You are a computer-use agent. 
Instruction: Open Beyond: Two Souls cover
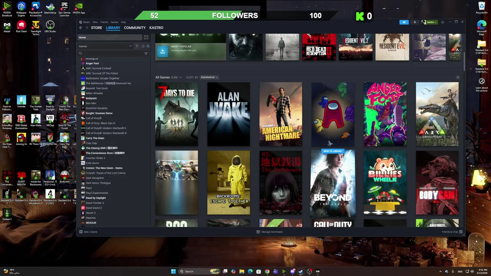coord(333,182)
